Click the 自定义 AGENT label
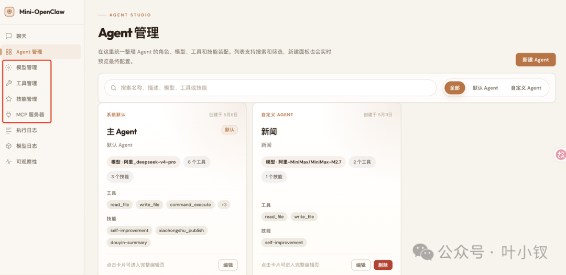The height and width of the screenshot is (275, 566). [277, 115]
